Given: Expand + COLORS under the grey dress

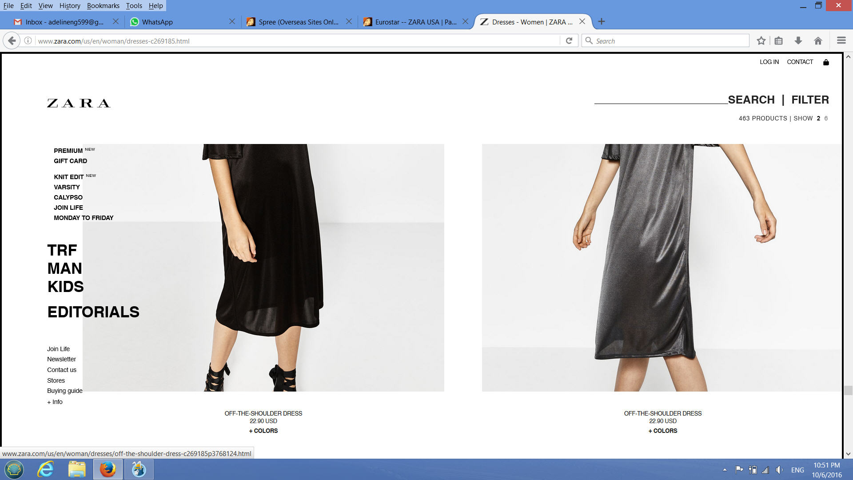Looking at the screenshot, I should [x=662, y=431].
